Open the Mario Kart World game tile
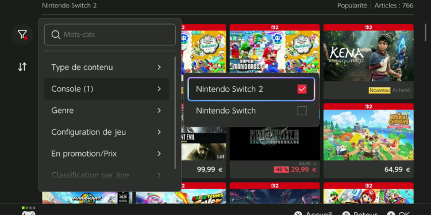This screenshot has width=431, height=215. click(x=87, y=197)
